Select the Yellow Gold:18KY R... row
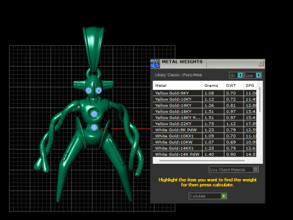The height and width of the screenshot is (220, 293). [x=204, y=117]
